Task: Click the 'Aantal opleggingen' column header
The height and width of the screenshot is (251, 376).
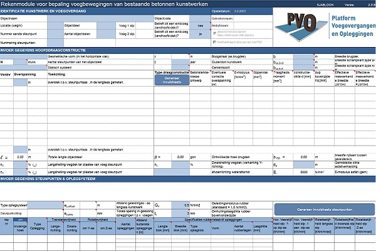Action: point(126,226)
